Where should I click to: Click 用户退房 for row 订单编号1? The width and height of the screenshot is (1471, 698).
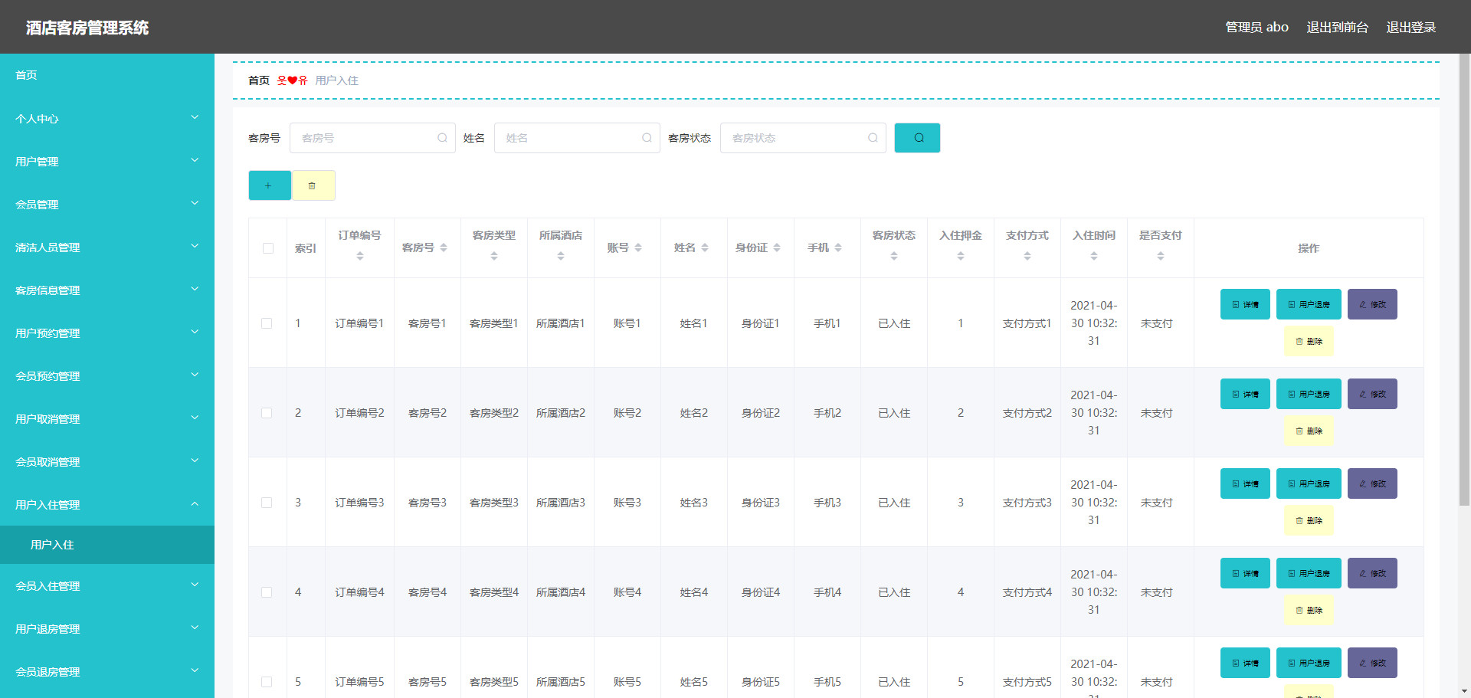[x=1309, y=304]
